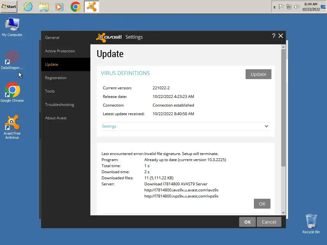Click current version value 221022-2
Image resolution: width=327 pixels, height=245 pixels.
coord(161,88)
